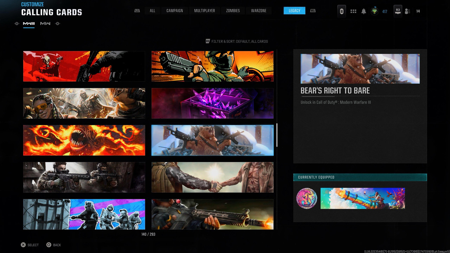Click the CUSTOMIZE breadcrumb text

click(x=33, y=5)
